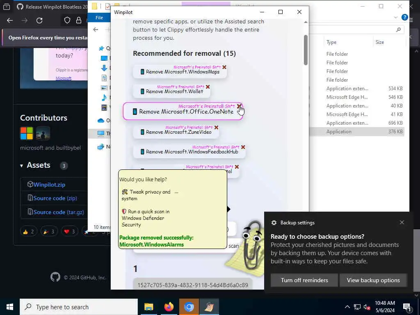Image resolution: width=420 pixels, height=315 pixels.
Task: Click Source code (zip) link
Action: click(55, 198)
